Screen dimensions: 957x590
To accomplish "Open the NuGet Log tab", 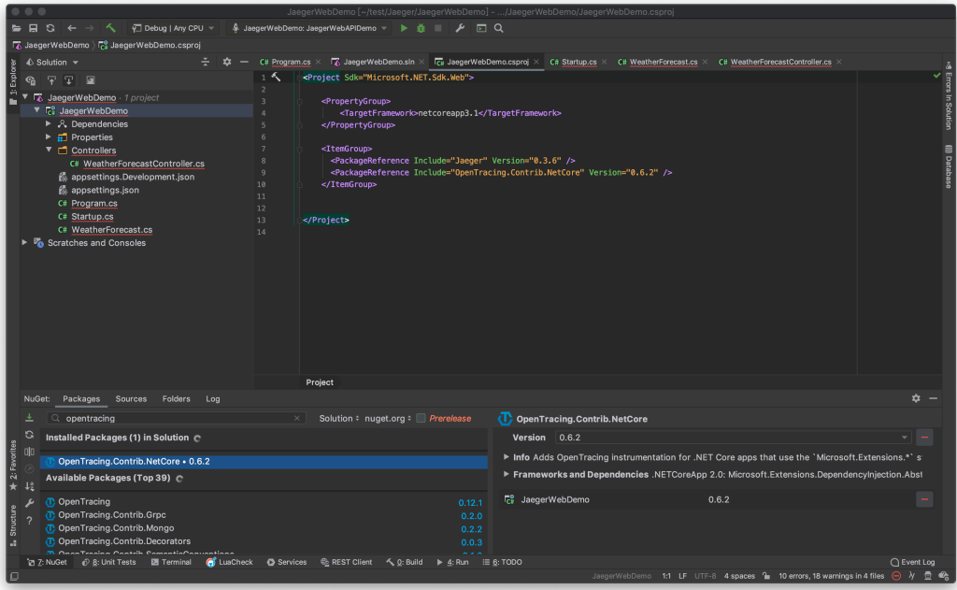I will (213, 399).
